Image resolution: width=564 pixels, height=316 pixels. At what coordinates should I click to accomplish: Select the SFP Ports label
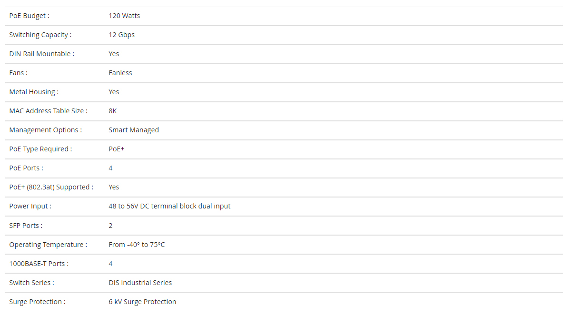tap(26, 226)
